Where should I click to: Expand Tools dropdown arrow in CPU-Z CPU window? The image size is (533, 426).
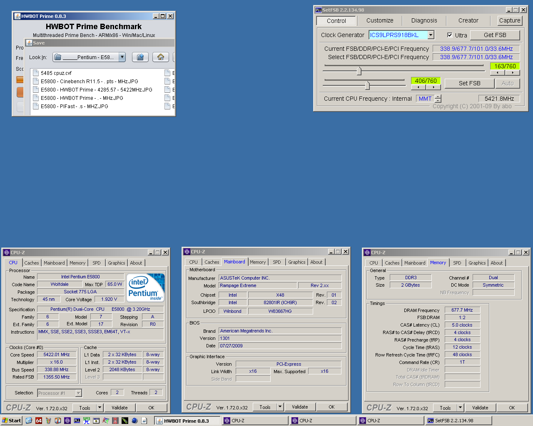(x=100, y=408)
